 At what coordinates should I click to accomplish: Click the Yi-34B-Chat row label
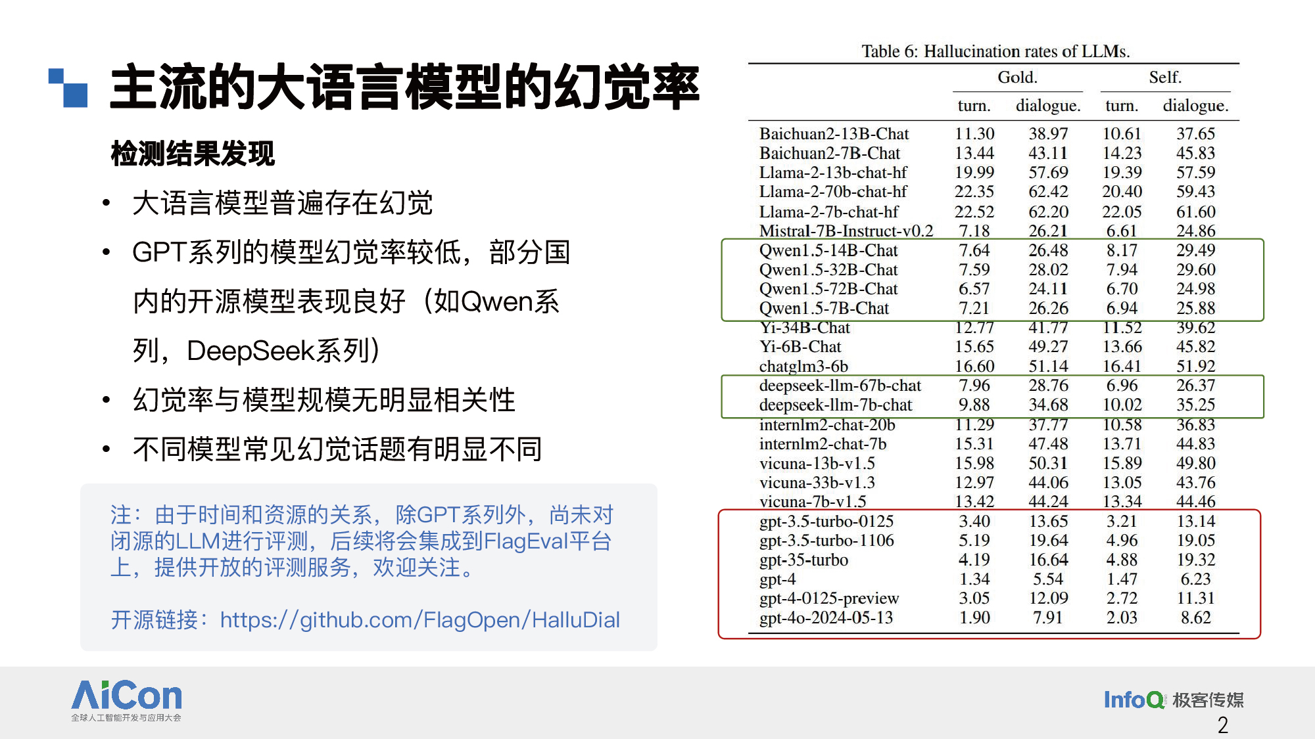pyautogui.click(x=805, y=327)
